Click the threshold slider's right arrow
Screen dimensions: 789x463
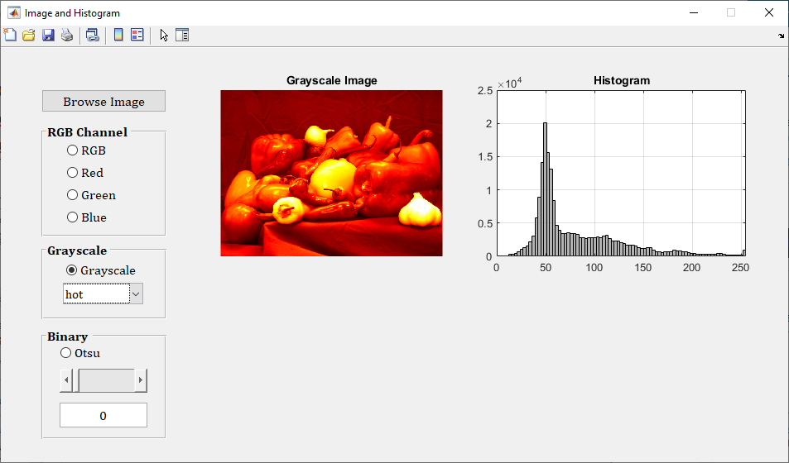point(141,380)
